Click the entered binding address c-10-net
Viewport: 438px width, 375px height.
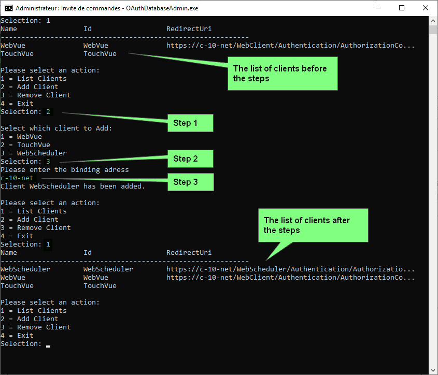(x=17, y=178)
